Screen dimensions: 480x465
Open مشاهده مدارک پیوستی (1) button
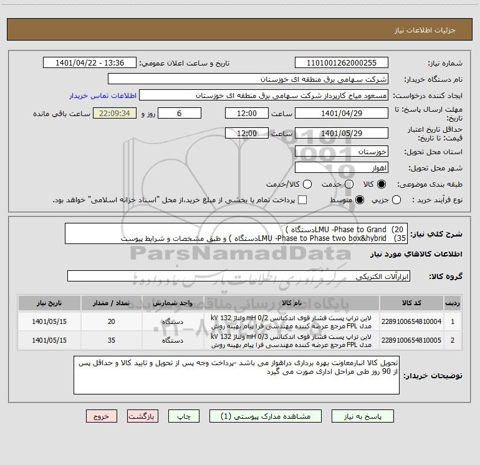click(x=266, y=416)
